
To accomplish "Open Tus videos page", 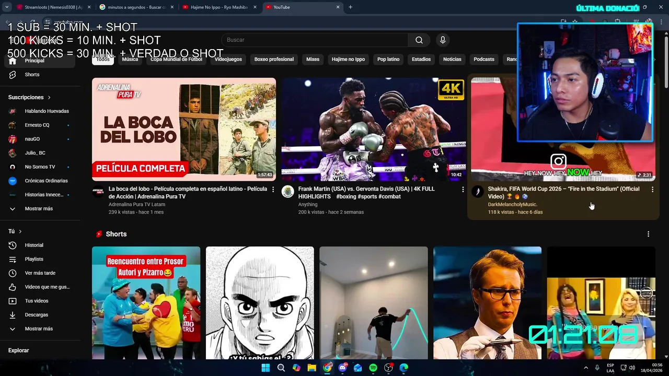I will pos(40,301).
